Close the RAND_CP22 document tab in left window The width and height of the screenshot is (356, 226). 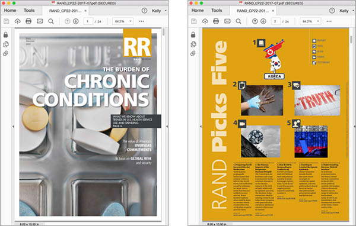click(85, 11)
